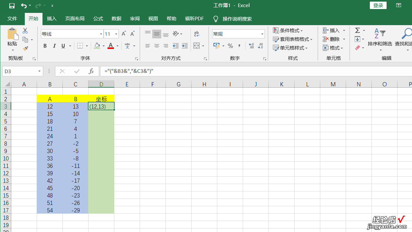Open number format dropdown 常规

(x=262, y=34)
